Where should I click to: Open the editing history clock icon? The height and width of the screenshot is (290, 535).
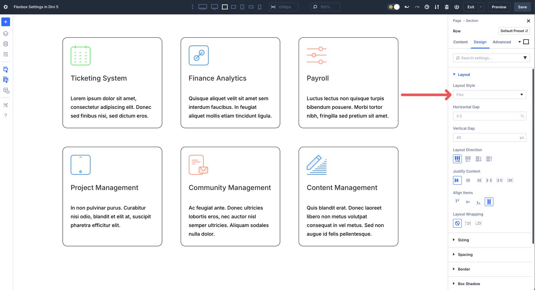(427, 7)
